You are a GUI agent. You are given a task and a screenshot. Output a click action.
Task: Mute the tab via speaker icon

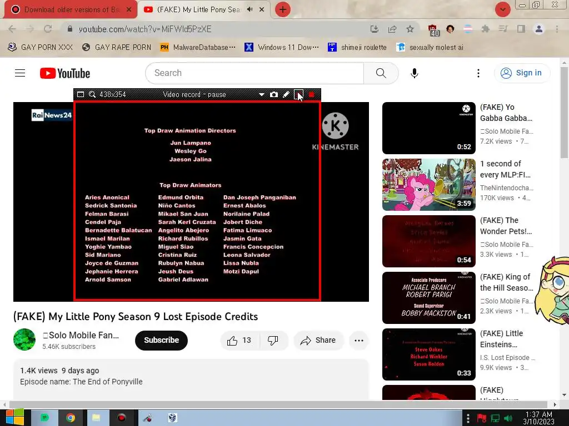pos(249,9)
